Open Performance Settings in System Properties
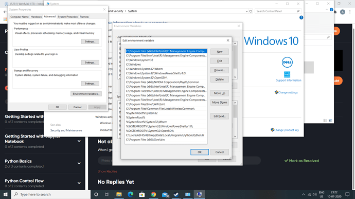This screenshot has width=355, height=199. (x=90, y=42)
